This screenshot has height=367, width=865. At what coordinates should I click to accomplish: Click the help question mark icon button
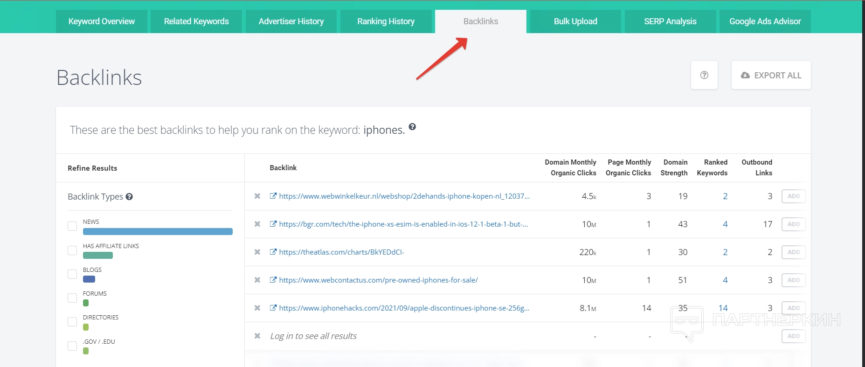pyautogui.click(x=704, y=75)
